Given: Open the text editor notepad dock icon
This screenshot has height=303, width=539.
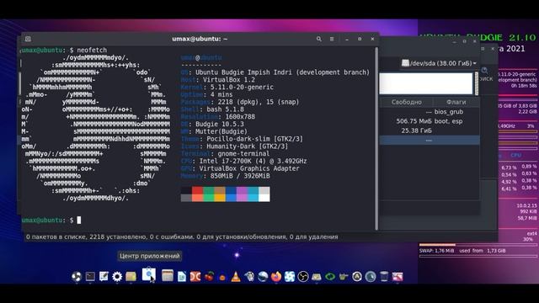Looking at the screenshot, I should click(104, 276).
